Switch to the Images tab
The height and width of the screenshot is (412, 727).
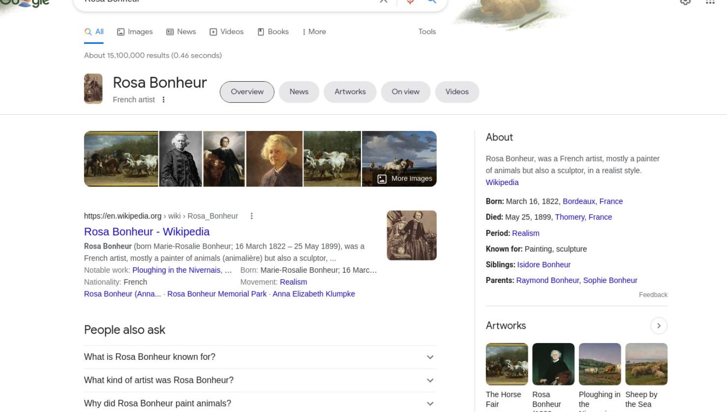click(135, 32)
